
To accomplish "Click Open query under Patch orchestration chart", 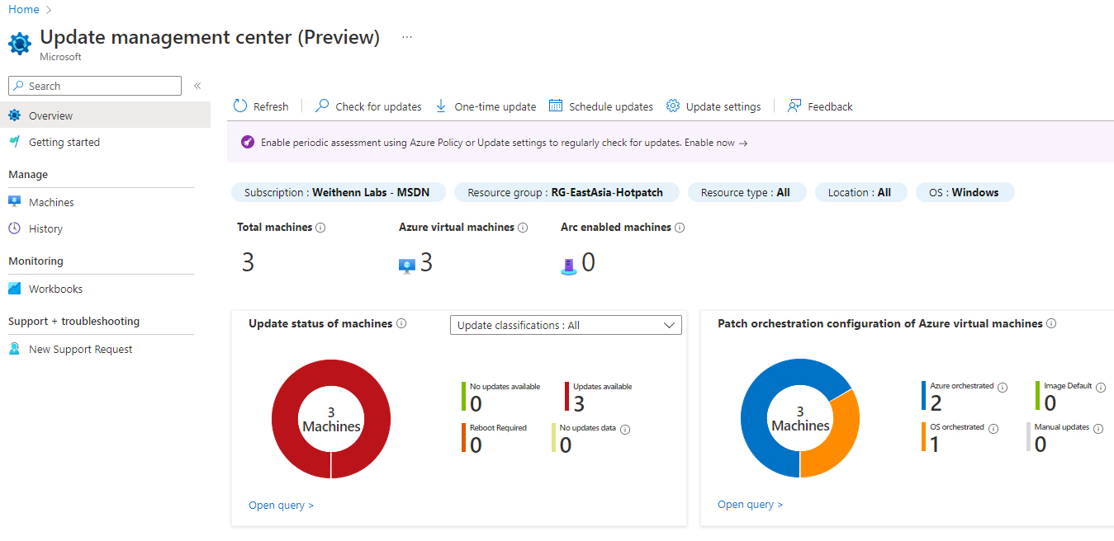I will [x=751, y=505].
